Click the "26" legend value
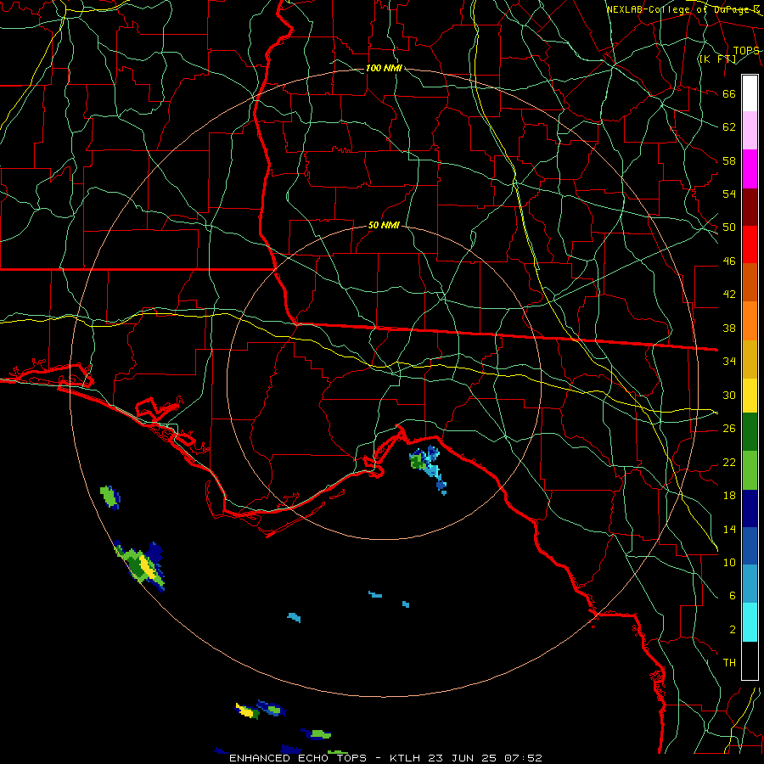 tap(729, 429)
